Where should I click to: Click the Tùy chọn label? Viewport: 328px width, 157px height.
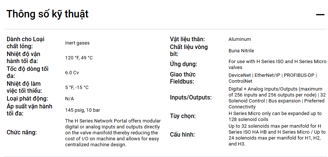click(183, 116)
